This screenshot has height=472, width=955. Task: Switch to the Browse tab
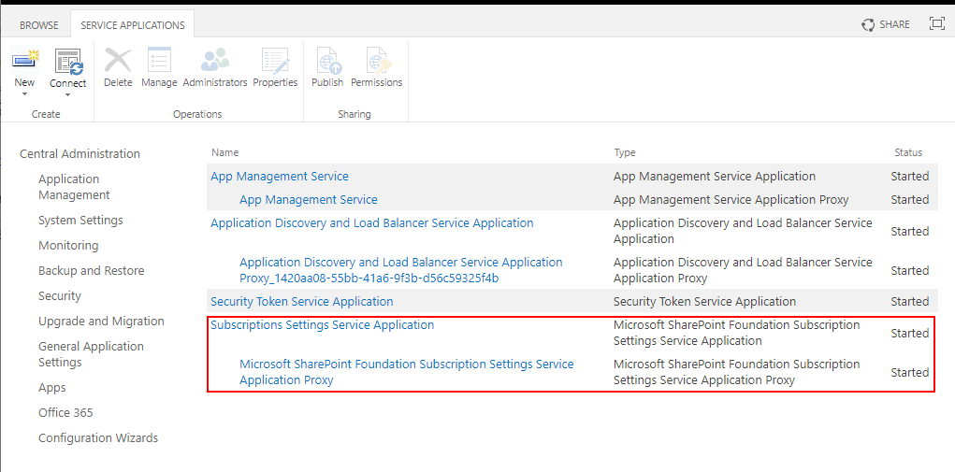(x=39, y=25)
